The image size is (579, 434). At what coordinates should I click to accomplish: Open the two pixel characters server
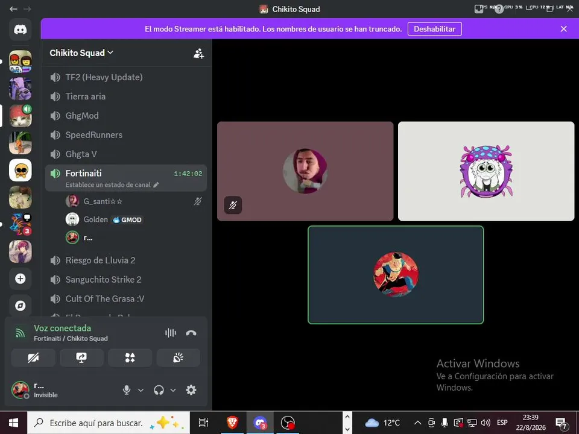point(21,61)
